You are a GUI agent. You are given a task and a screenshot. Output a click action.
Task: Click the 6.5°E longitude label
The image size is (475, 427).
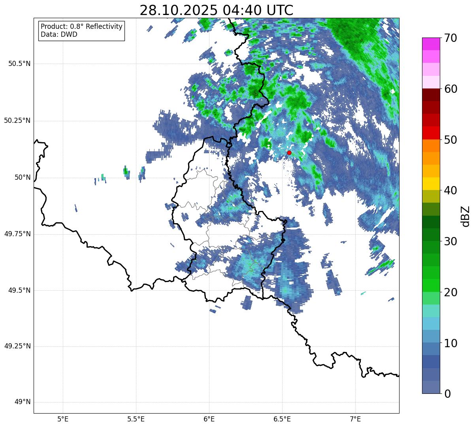click(282, 419)
